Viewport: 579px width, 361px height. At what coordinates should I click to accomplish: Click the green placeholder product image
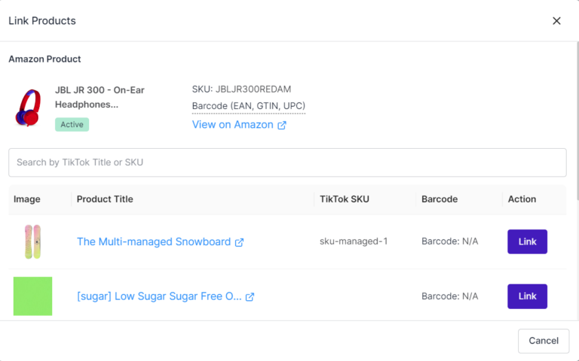click(32, 296)
